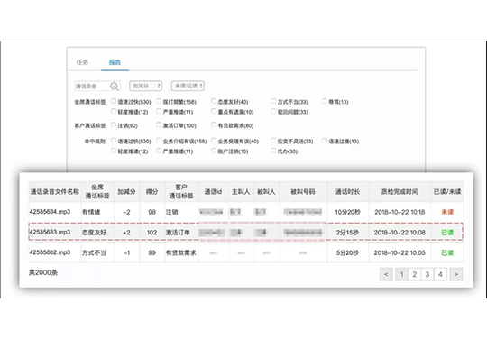The image size is (487, 339).
Task: Click 已读 status in 42535632.mp3 row
Action: click(447, 252)
